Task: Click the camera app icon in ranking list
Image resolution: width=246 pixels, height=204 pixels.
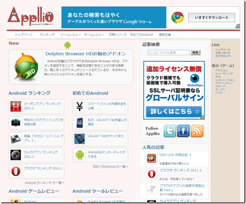Action: click(16, 122)
